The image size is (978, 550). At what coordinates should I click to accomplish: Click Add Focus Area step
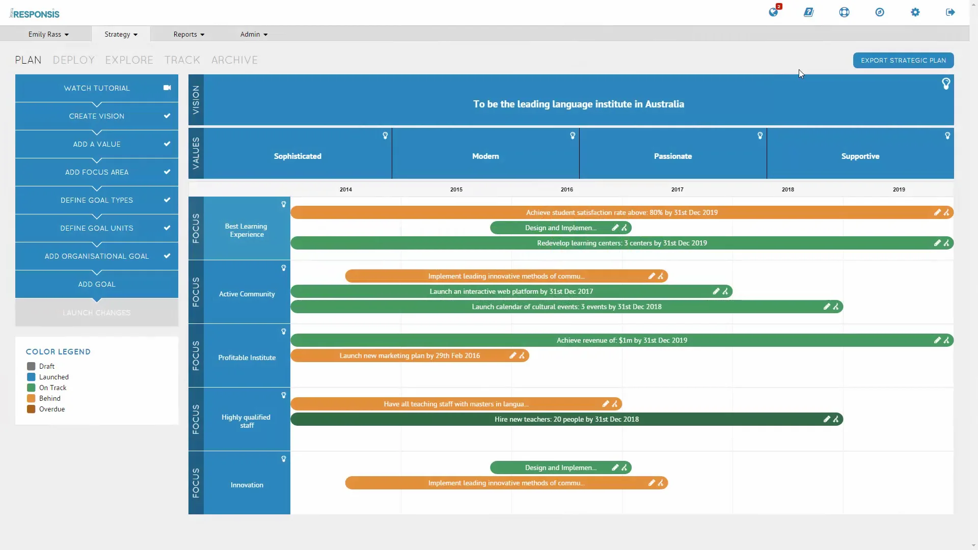(97, 172)
